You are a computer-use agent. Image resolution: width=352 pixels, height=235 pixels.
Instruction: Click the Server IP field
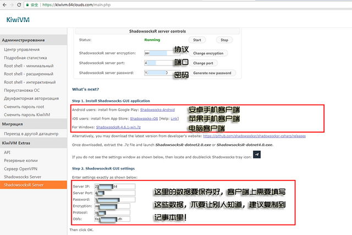(x=115, y=186)
